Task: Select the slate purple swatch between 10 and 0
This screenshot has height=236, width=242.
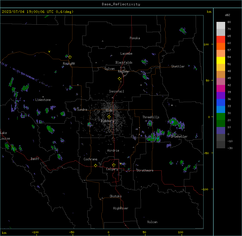Action: click(x=221, y=131)
